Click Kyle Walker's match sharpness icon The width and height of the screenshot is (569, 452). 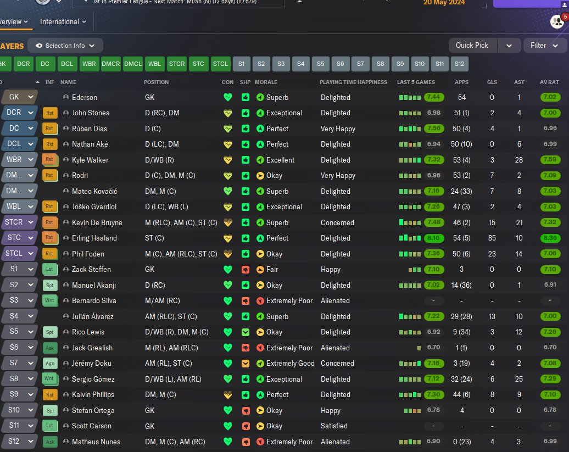pos(246,160)
